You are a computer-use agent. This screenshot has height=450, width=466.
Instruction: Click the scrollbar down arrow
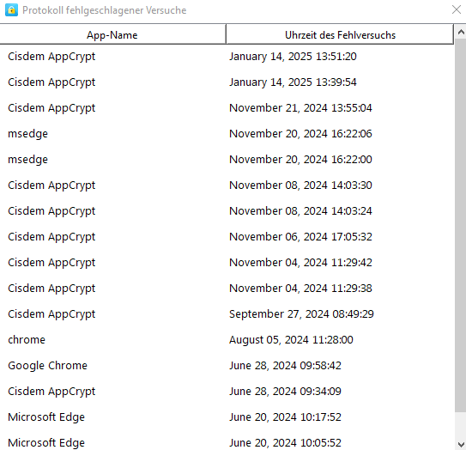(460, 444)
